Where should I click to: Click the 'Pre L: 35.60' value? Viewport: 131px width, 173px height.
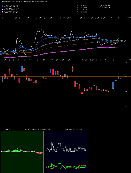coord(82,10)
